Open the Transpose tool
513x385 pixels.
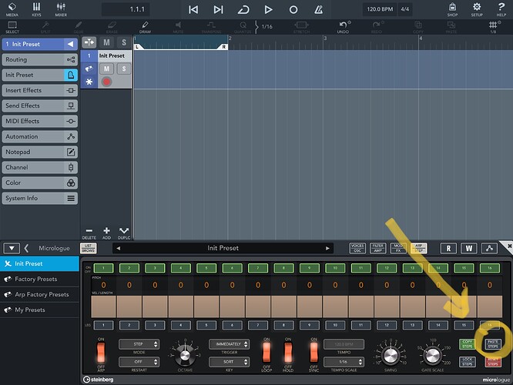click(211, 27)
